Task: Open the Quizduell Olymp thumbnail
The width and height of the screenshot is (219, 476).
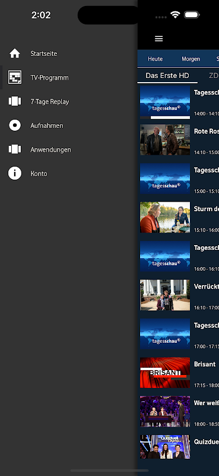Action: coord(165,447)
